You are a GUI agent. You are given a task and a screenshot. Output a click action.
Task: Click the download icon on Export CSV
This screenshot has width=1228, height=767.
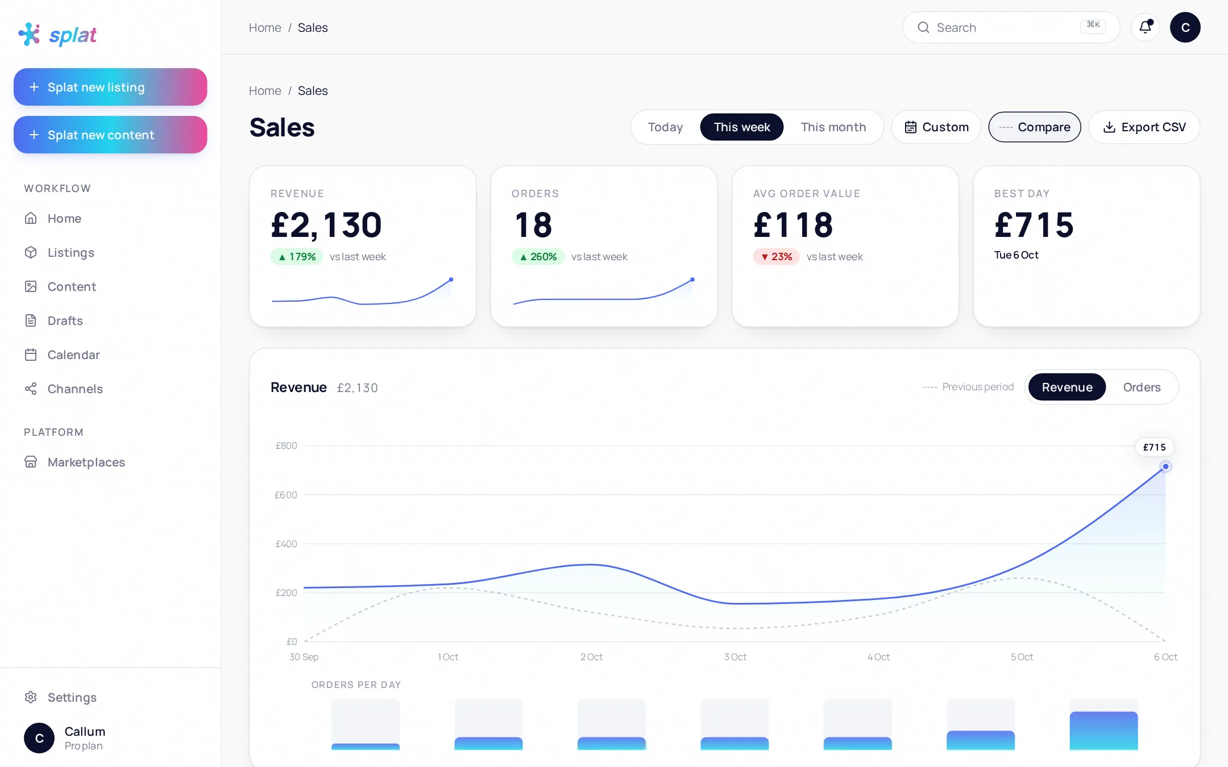point(1109,127)
